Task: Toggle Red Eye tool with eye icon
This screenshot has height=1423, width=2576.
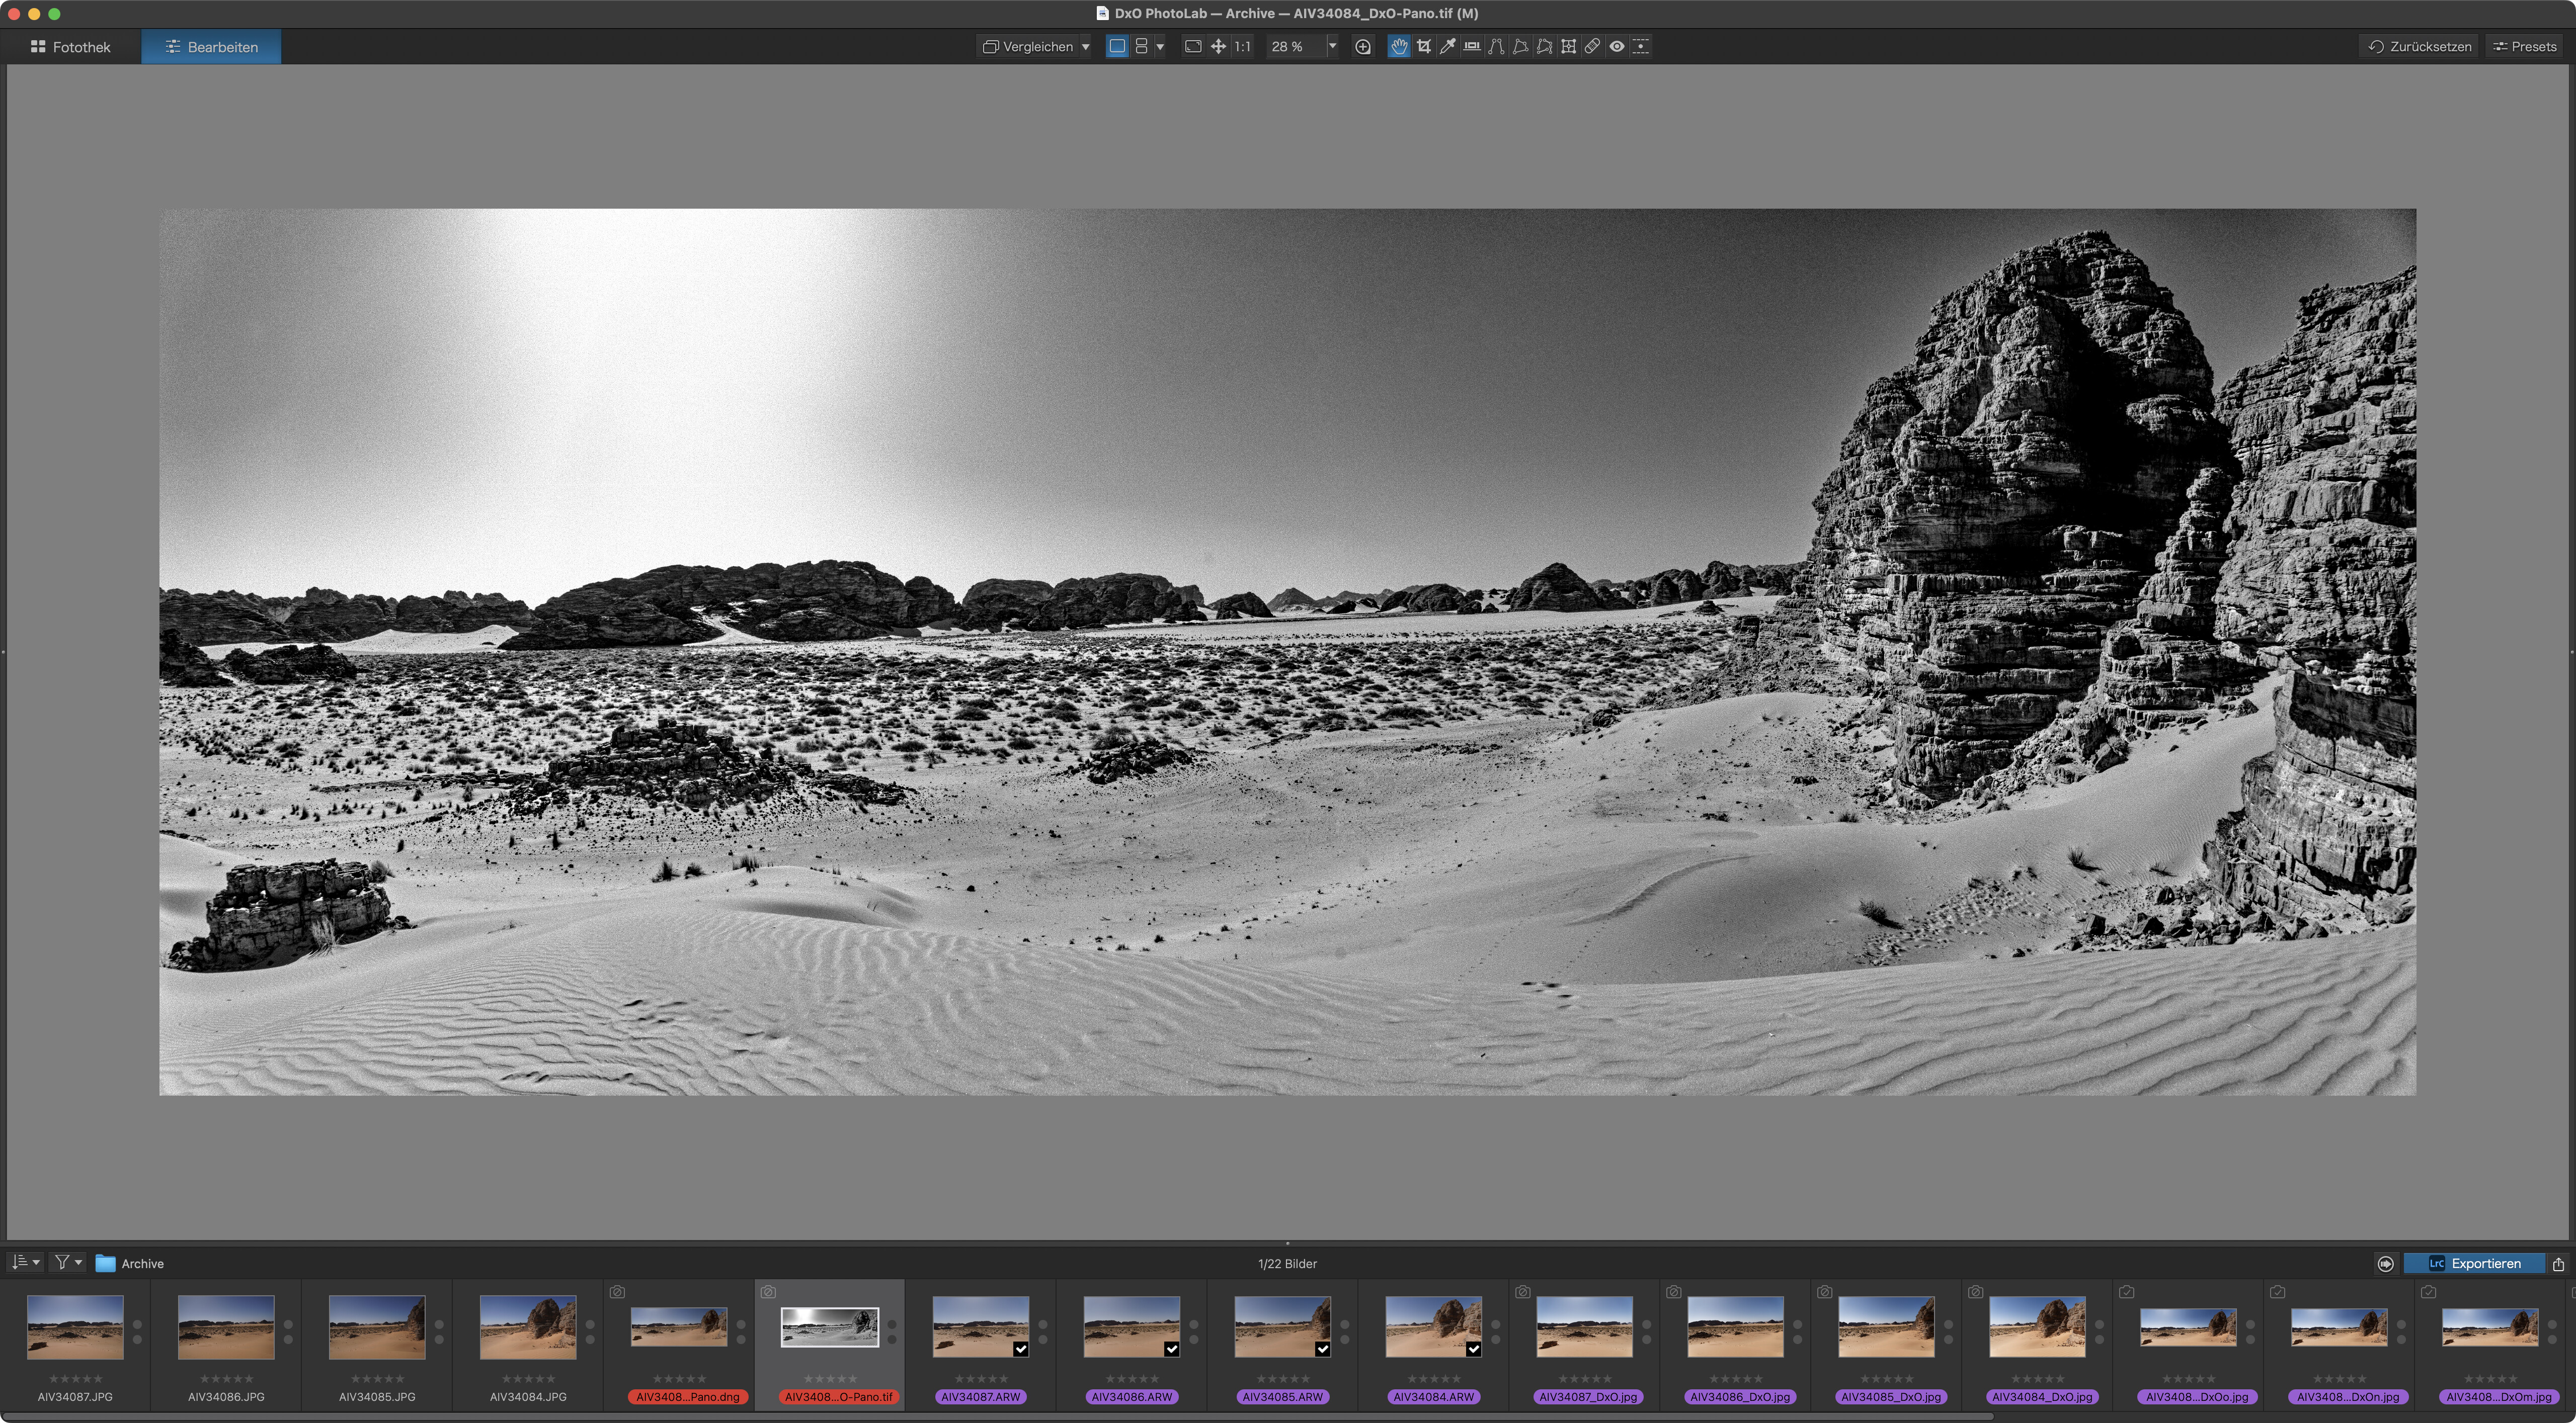Action: pyautogui.click(x=1617, y=46)
